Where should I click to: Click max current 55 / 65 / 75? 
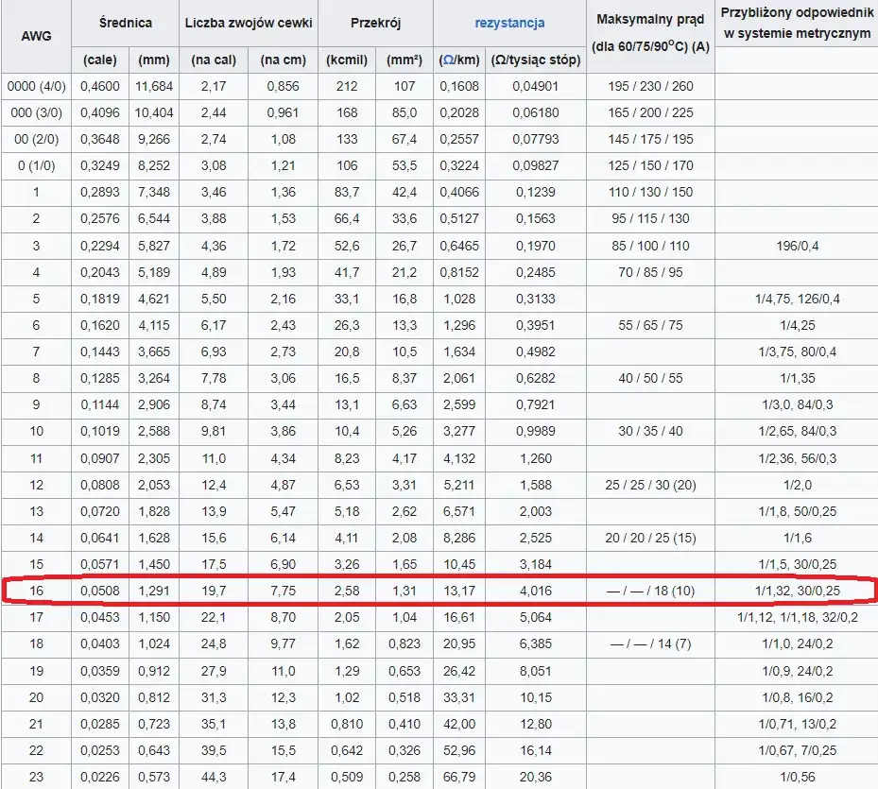coord(650,325)
